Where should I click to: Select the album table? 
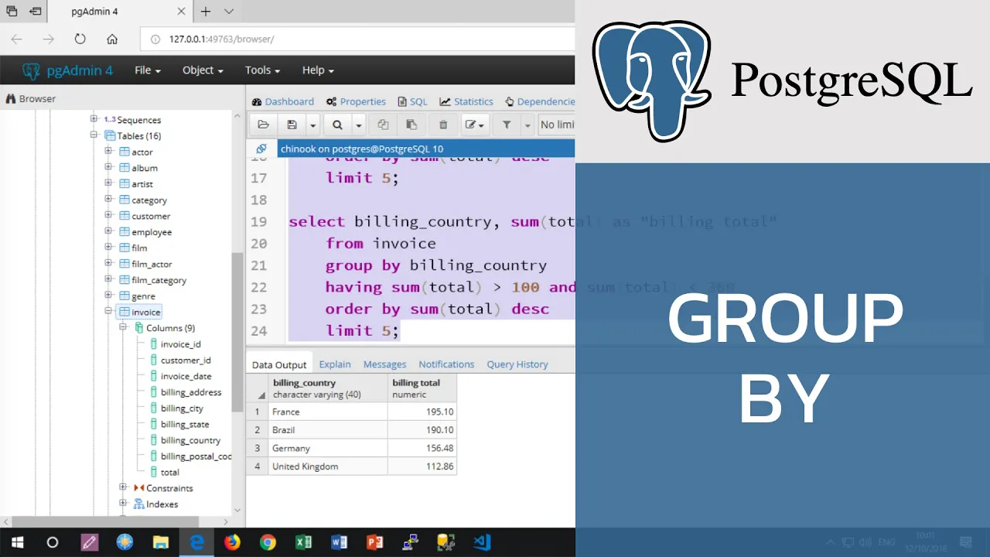[x=145, y=168]
